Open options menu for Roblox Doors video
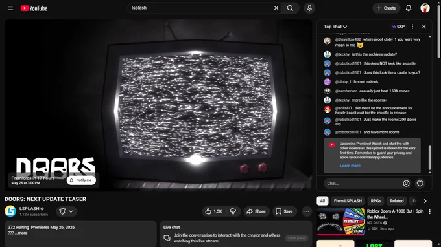The height and width of the screenshot is (247, 441). pyautogui.click(x=429, y=212)
